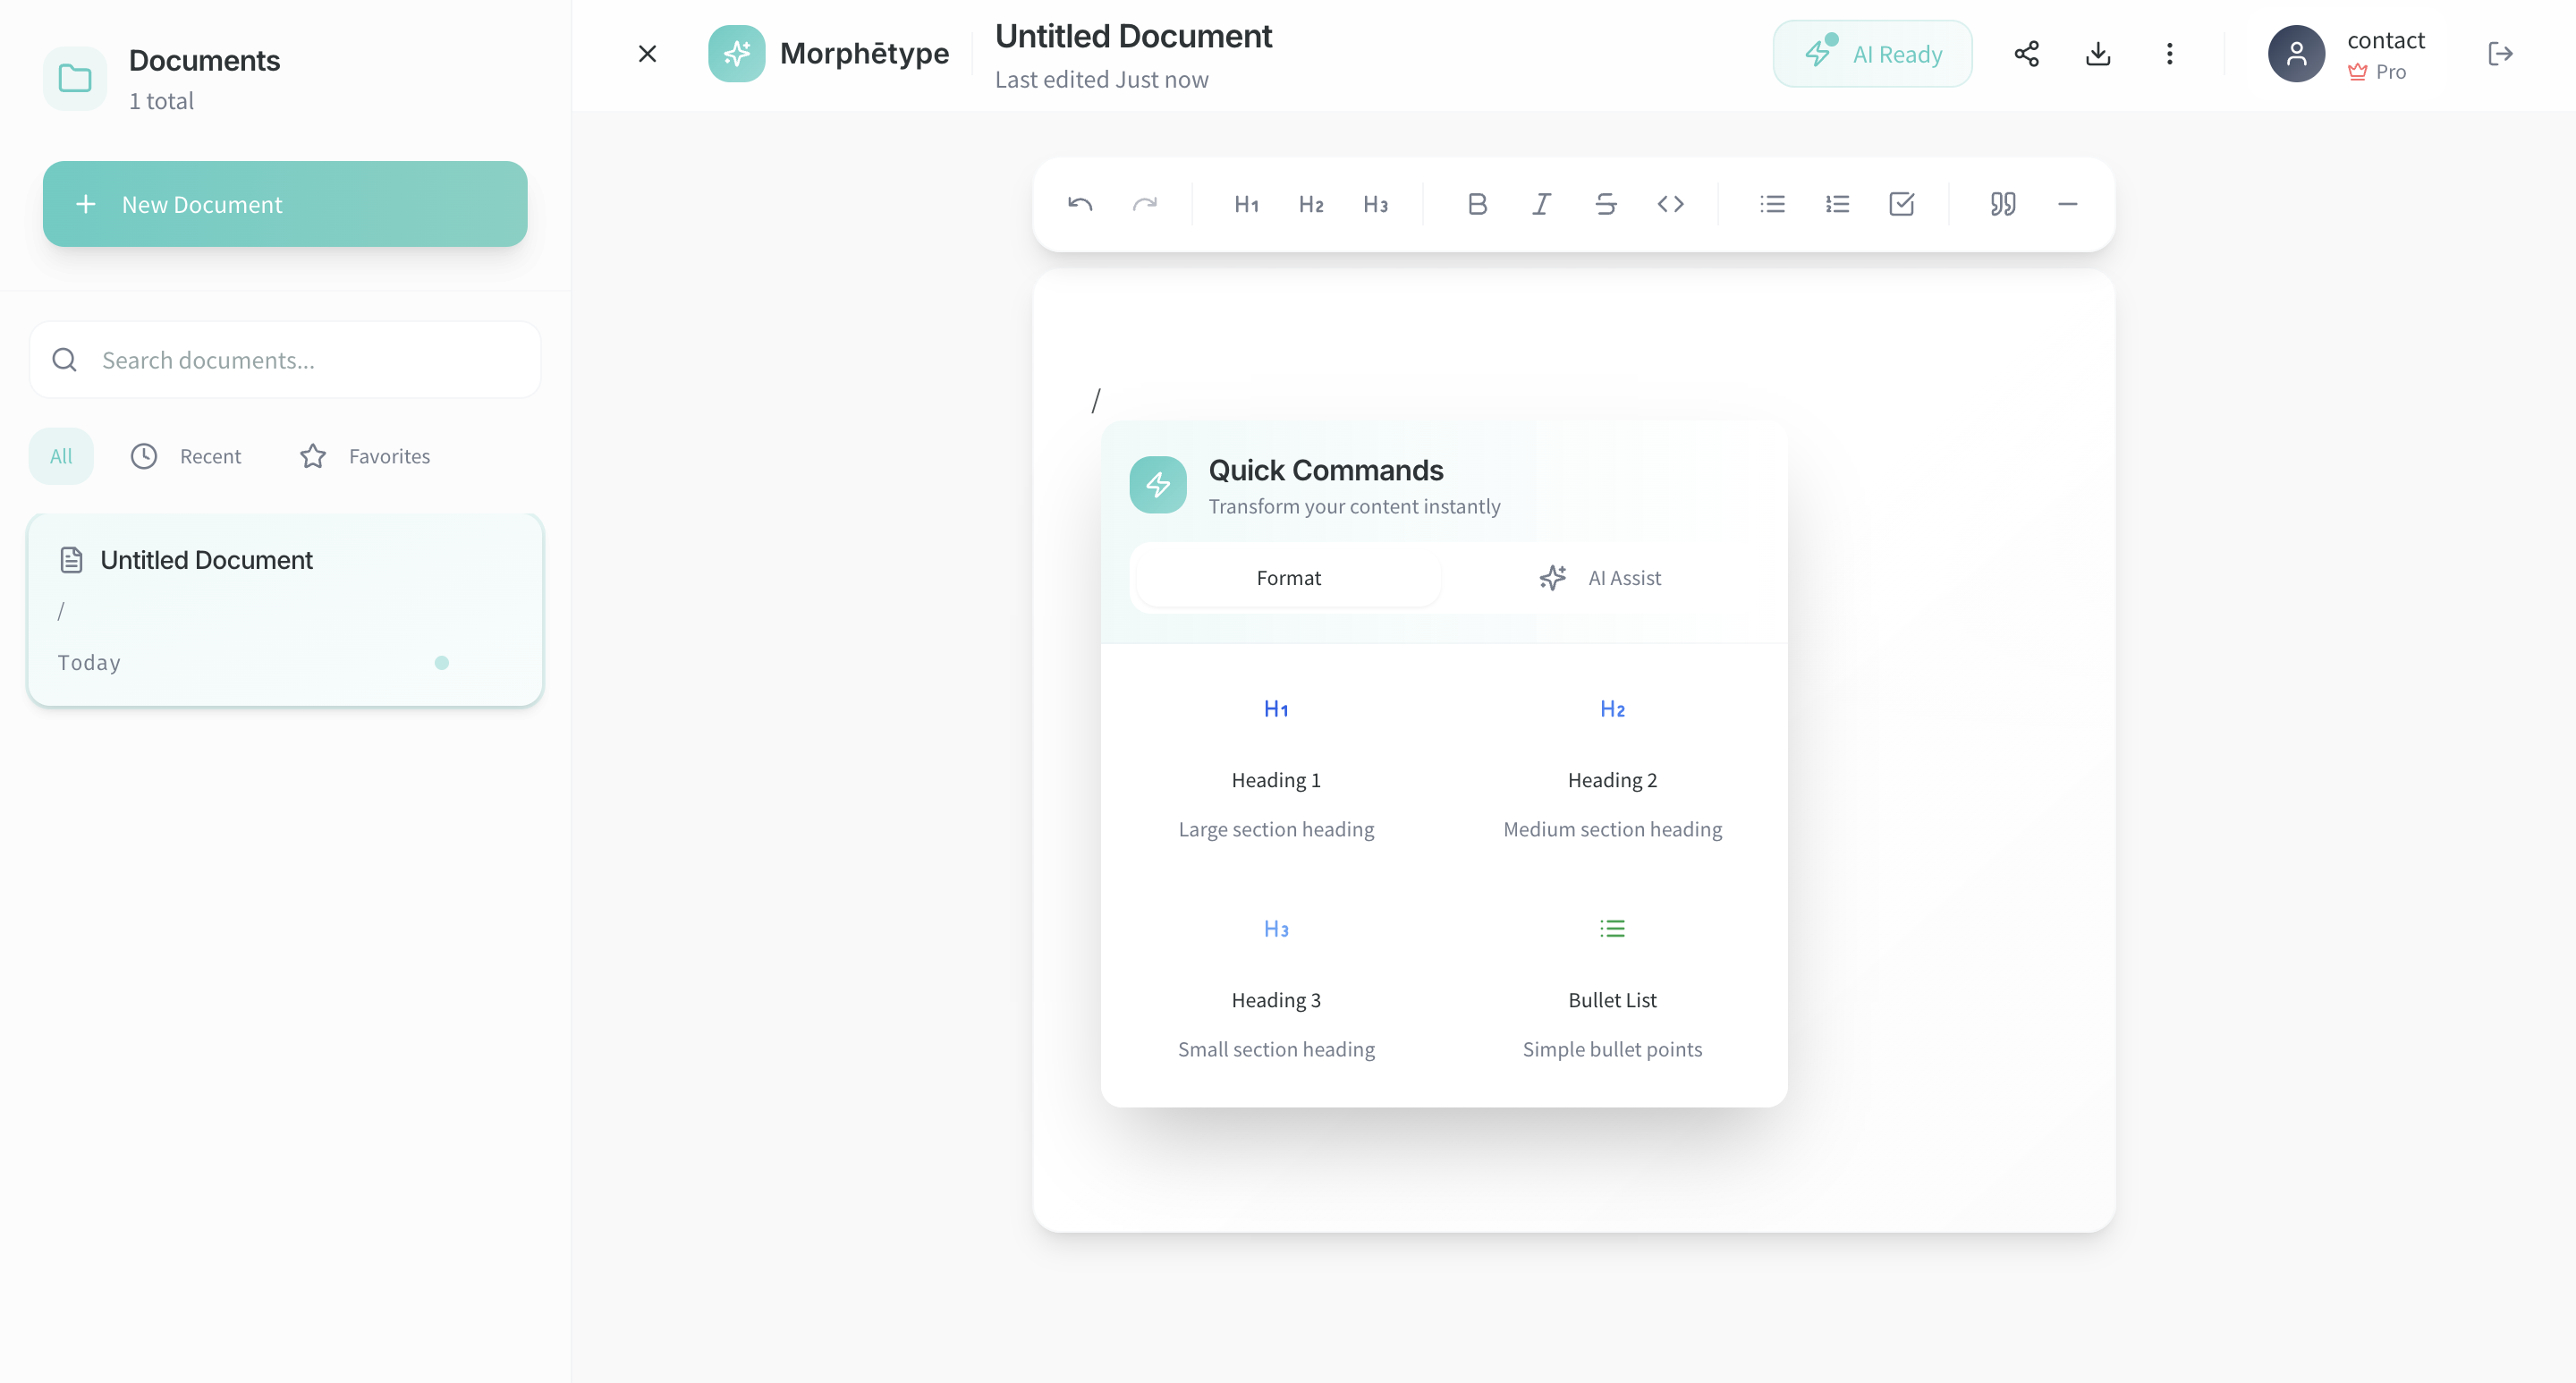Viewport: 2576px width, 1383px height.
Task: Apply H3 from the formatting toolbar
Action: click(1375, 204)
